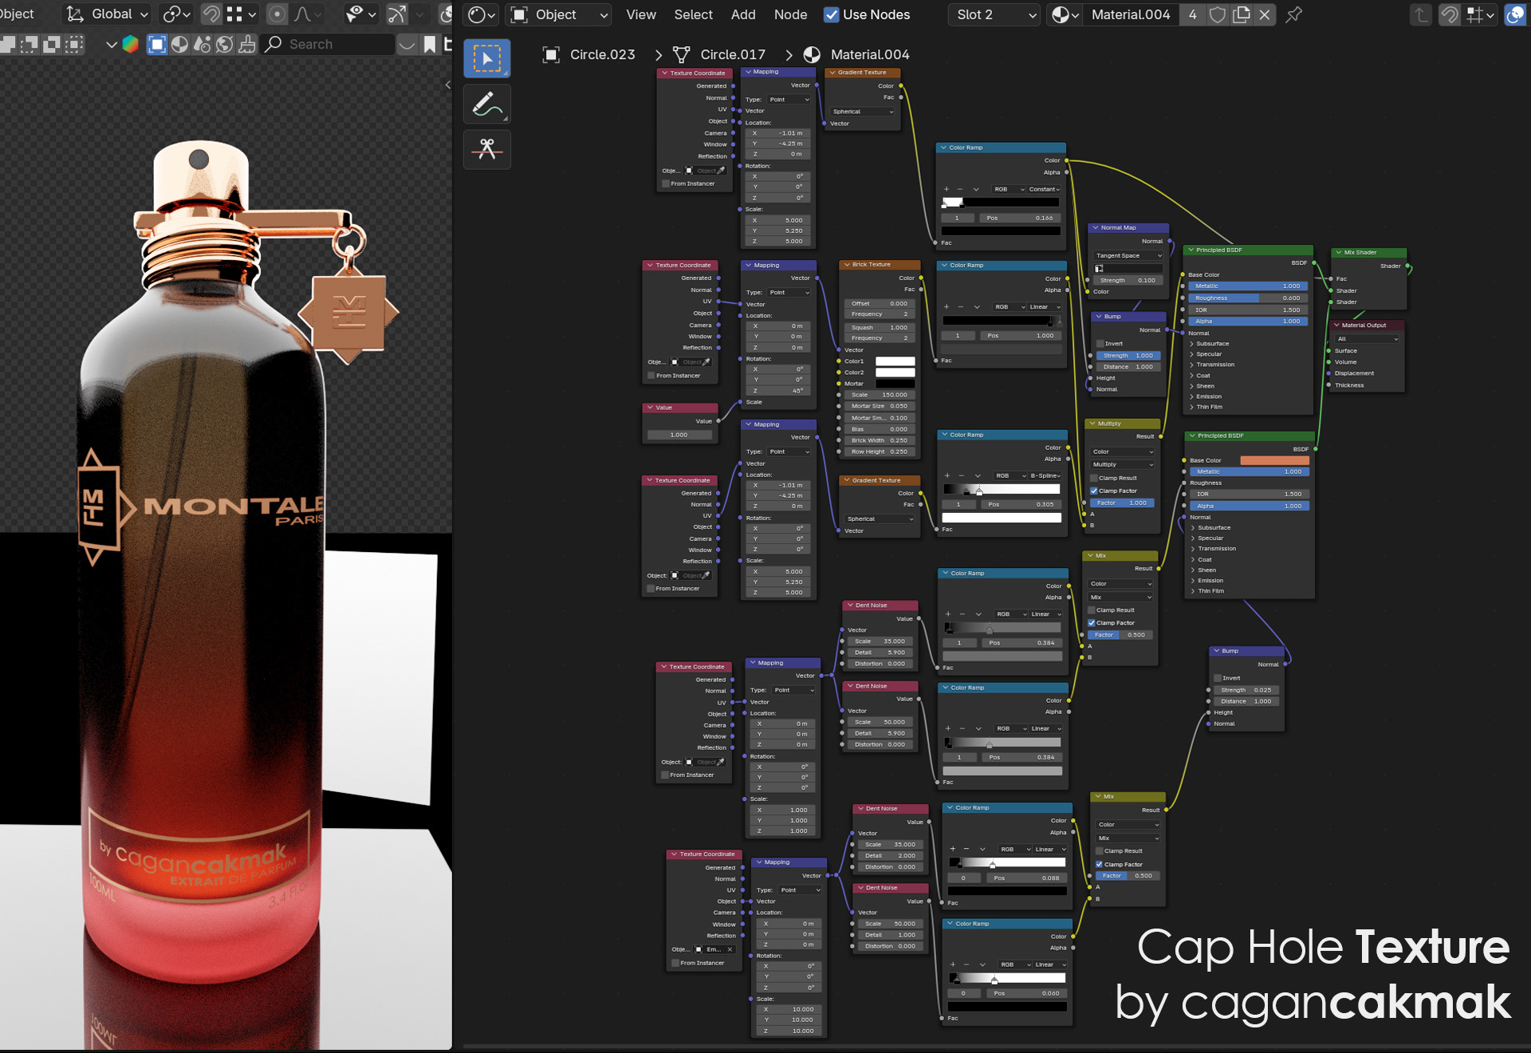This screenshot has width=1531, height=1053.
Task: Click the duplicate material icon
Action: (x=1241, y=14)
